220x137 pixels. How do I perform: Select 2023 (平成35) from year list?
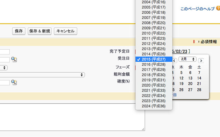coord(154,101)
